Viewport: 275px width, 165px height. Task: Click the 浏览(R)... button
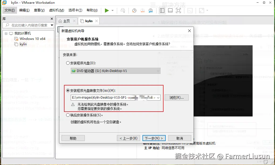[176, 98]
